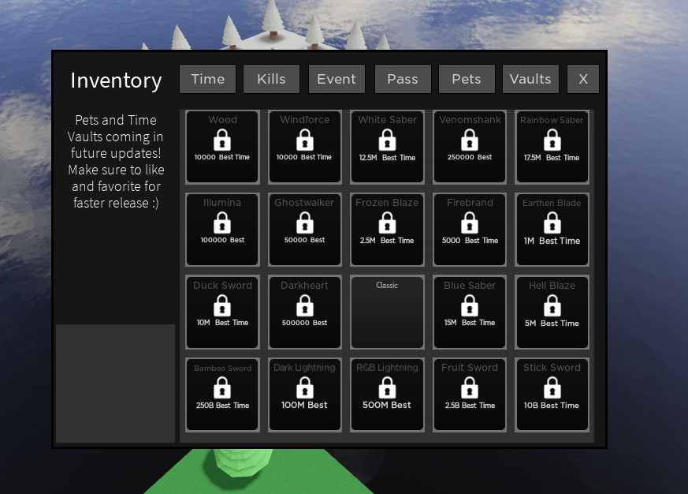688x494 pixels.
Task: Select the Firebrand padlock
Action: [470, 223]
